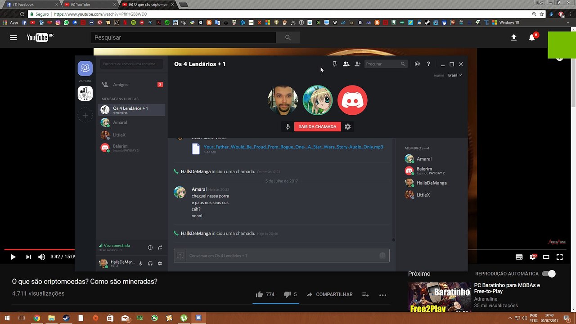Open Discord help question mark icon
The width and height of the screenshot is (576, 324).
pos(428,64)
